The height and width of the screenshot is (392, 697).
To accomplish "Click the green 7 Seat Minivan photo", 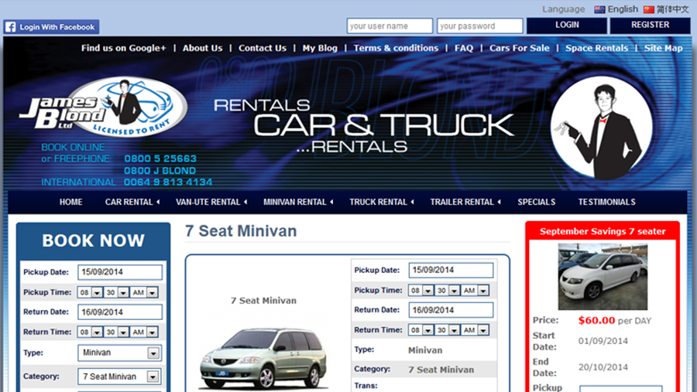I will point(263,359).
